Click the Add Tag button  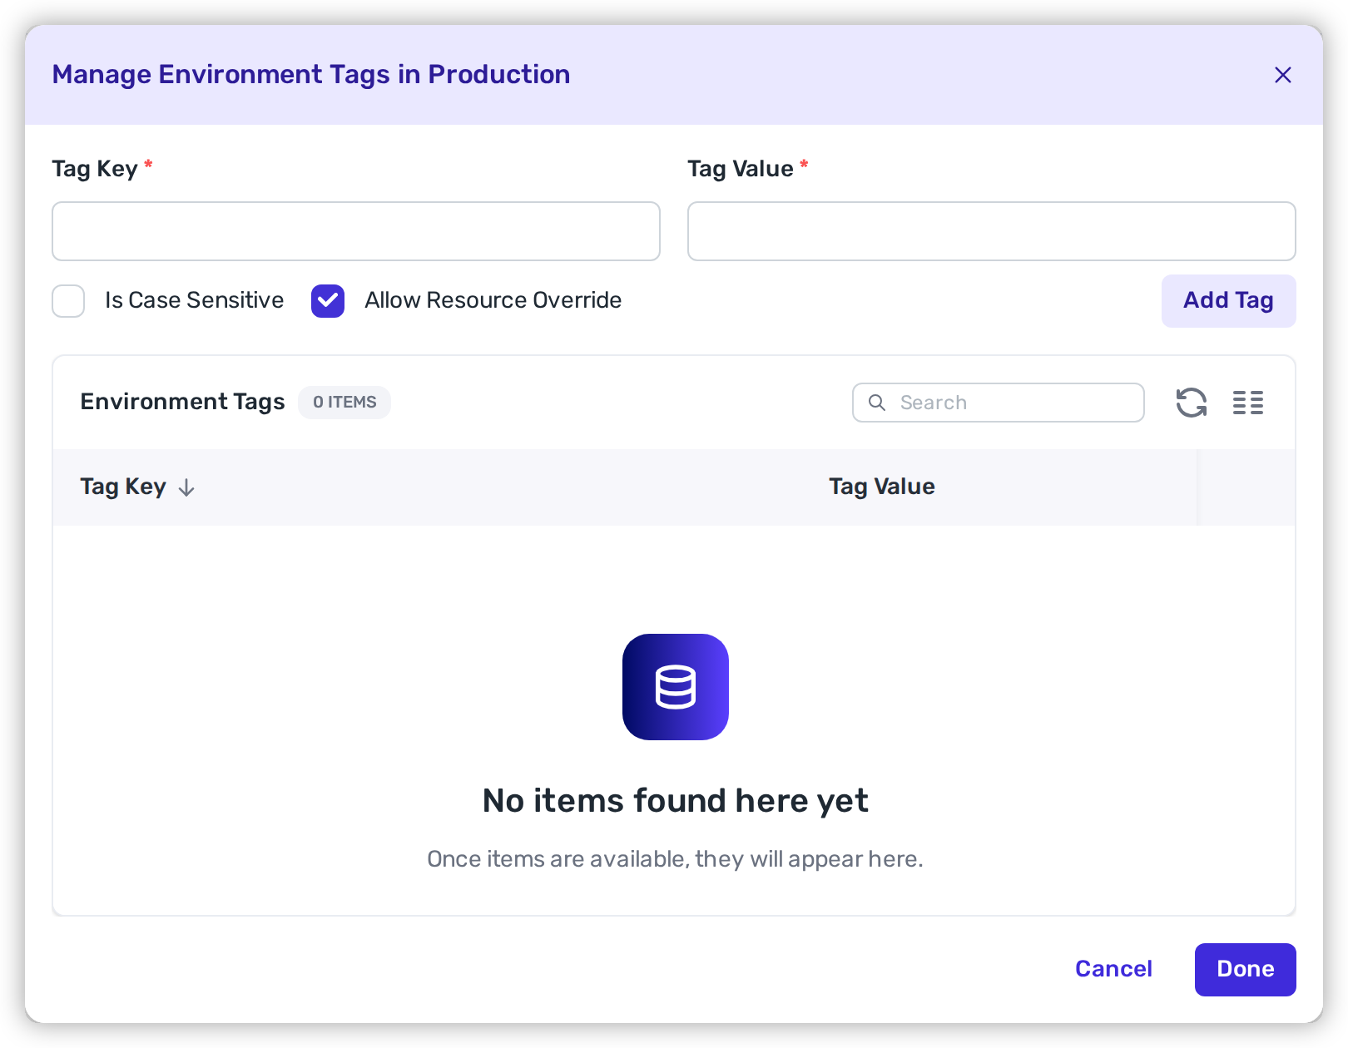1228,301
